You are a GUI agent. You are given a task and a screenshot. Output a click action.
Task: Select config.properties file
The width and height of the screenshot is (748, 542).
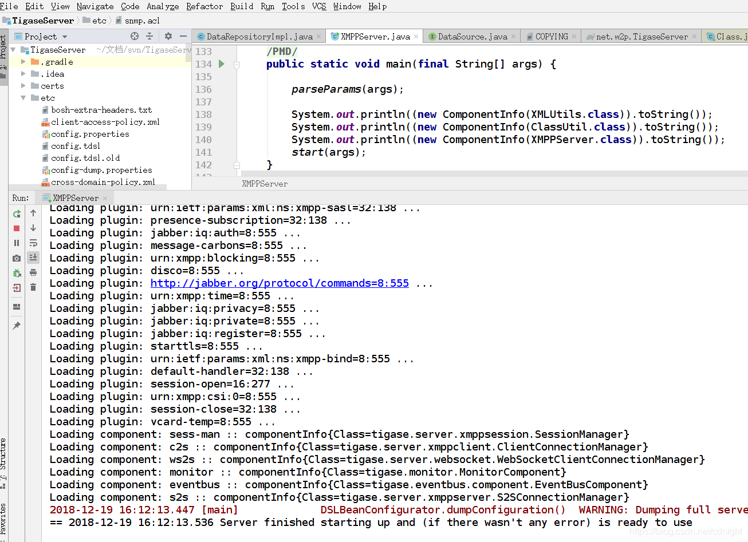(x=90, y=134)
